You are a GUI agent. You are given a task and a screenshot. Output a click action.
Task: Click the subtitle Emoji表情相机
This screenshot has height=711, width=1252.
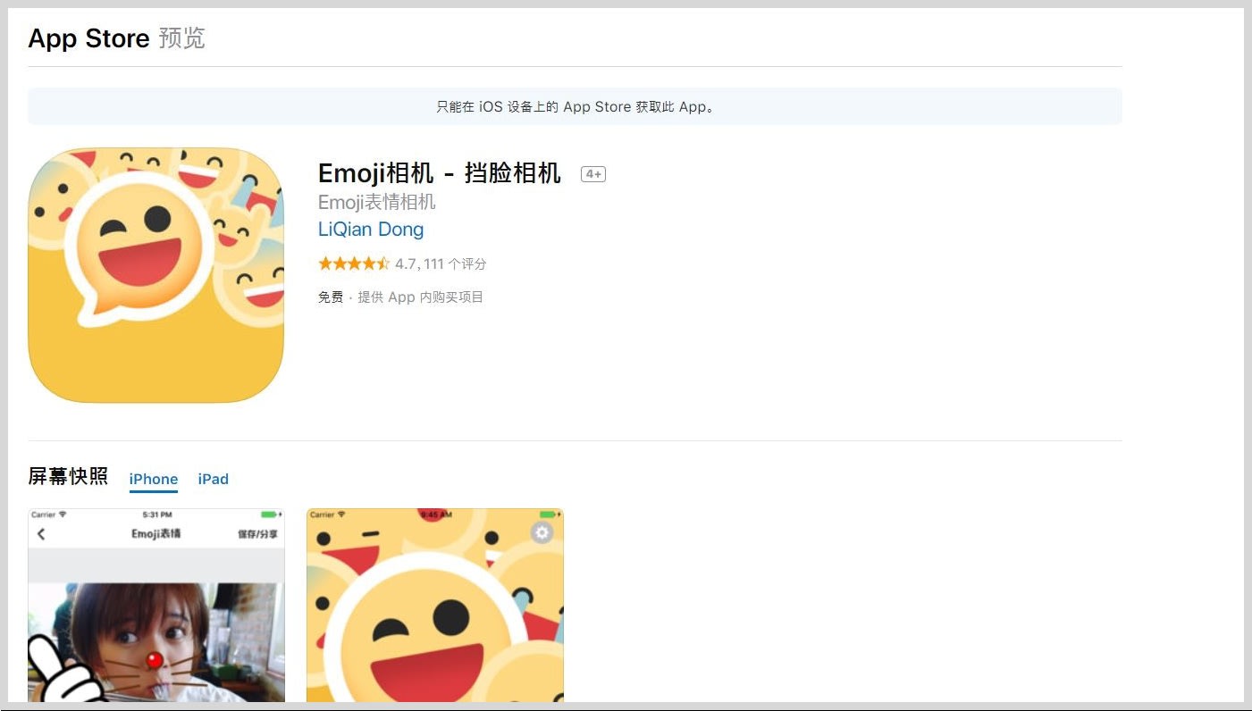377,202
